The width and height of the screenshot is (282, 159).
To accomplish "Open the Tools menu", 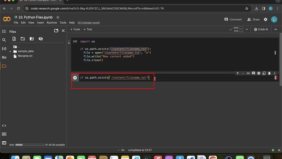I will point(63,23).
